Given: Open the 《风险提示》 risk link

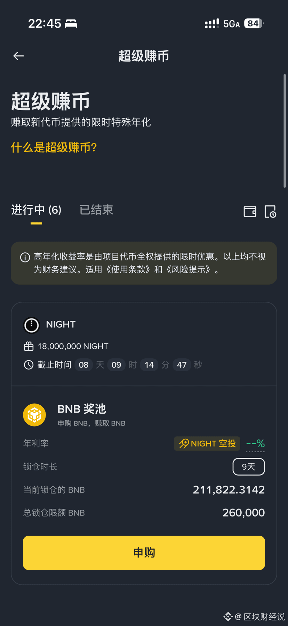Looking at the screenshot, I should [188, 270].
